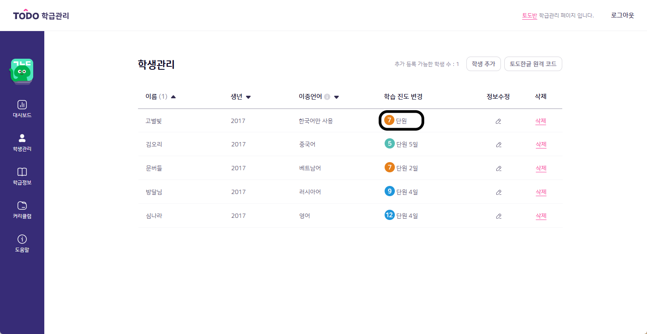
Task: Click the 한국어만 사용 language cell
Action: [x=316, y=121]
